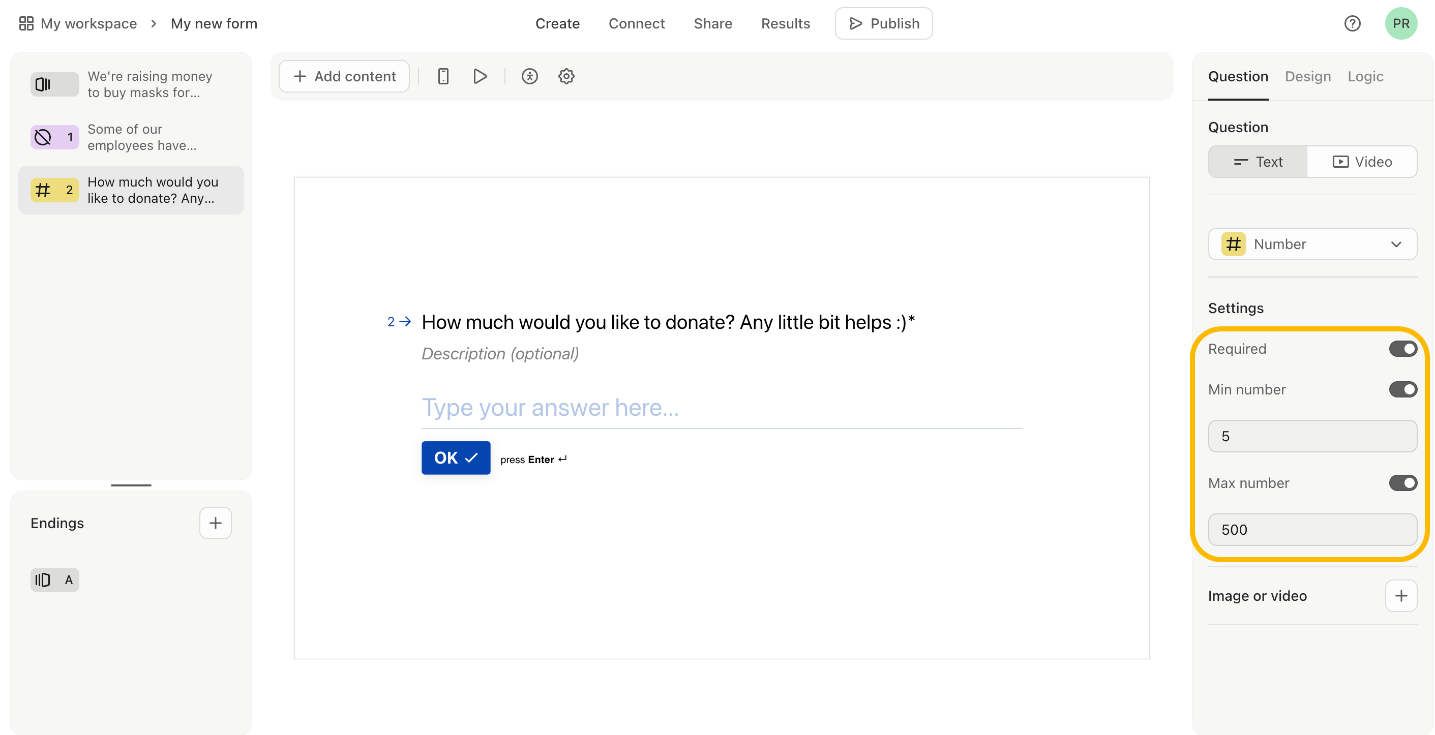Select 'Some of our employees have' item
This screenshot has width=1435, height=735.
[131, 137]
